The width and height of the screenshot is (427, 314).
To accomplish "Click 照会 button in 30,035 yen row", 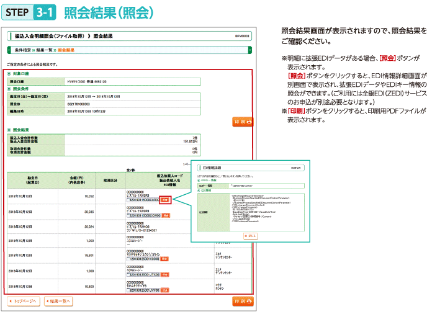I will click(166, 215).
